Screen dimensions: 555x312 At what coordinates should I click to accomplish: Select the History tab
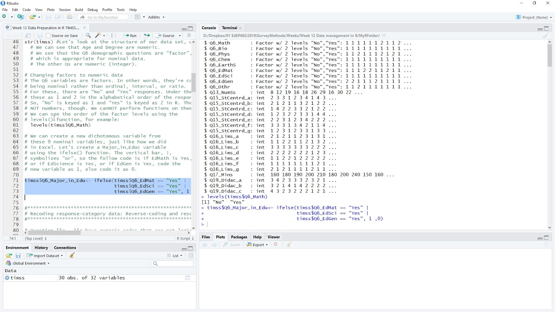(x=41, y=247)
